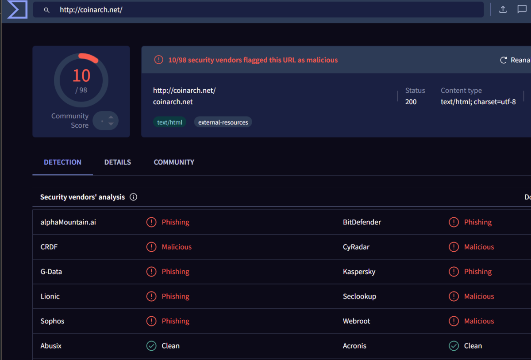
Task: Select the DETECTION tab
Action: click(x=62, y=162)
